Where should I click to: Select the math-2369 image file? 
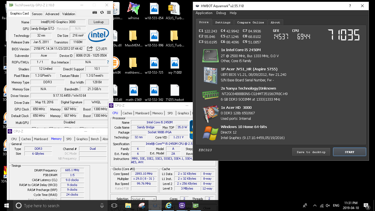(134, 93)
